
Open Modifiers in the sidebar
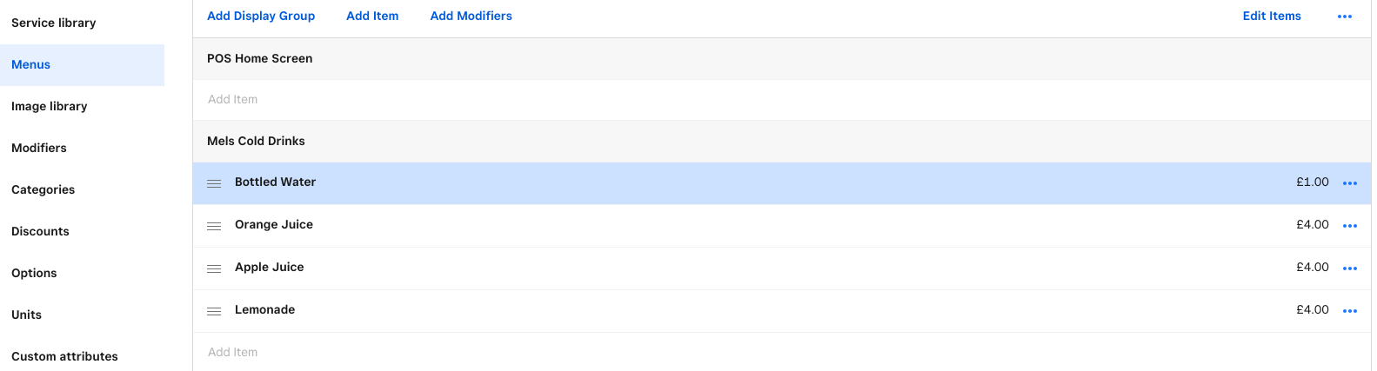39,148
